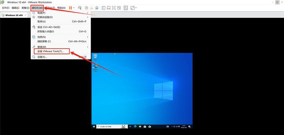
Task: Show hidden tray icons chevron
Action: click(172, 127)
